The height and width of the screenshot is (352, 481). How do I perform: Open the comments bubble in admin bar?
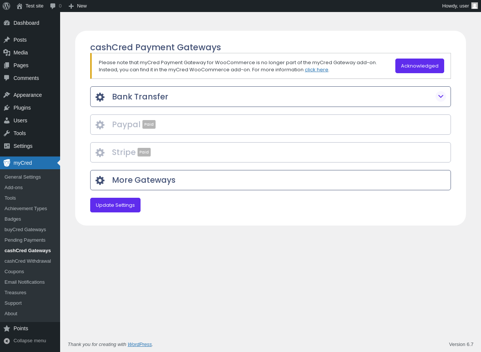coord(53,6)
